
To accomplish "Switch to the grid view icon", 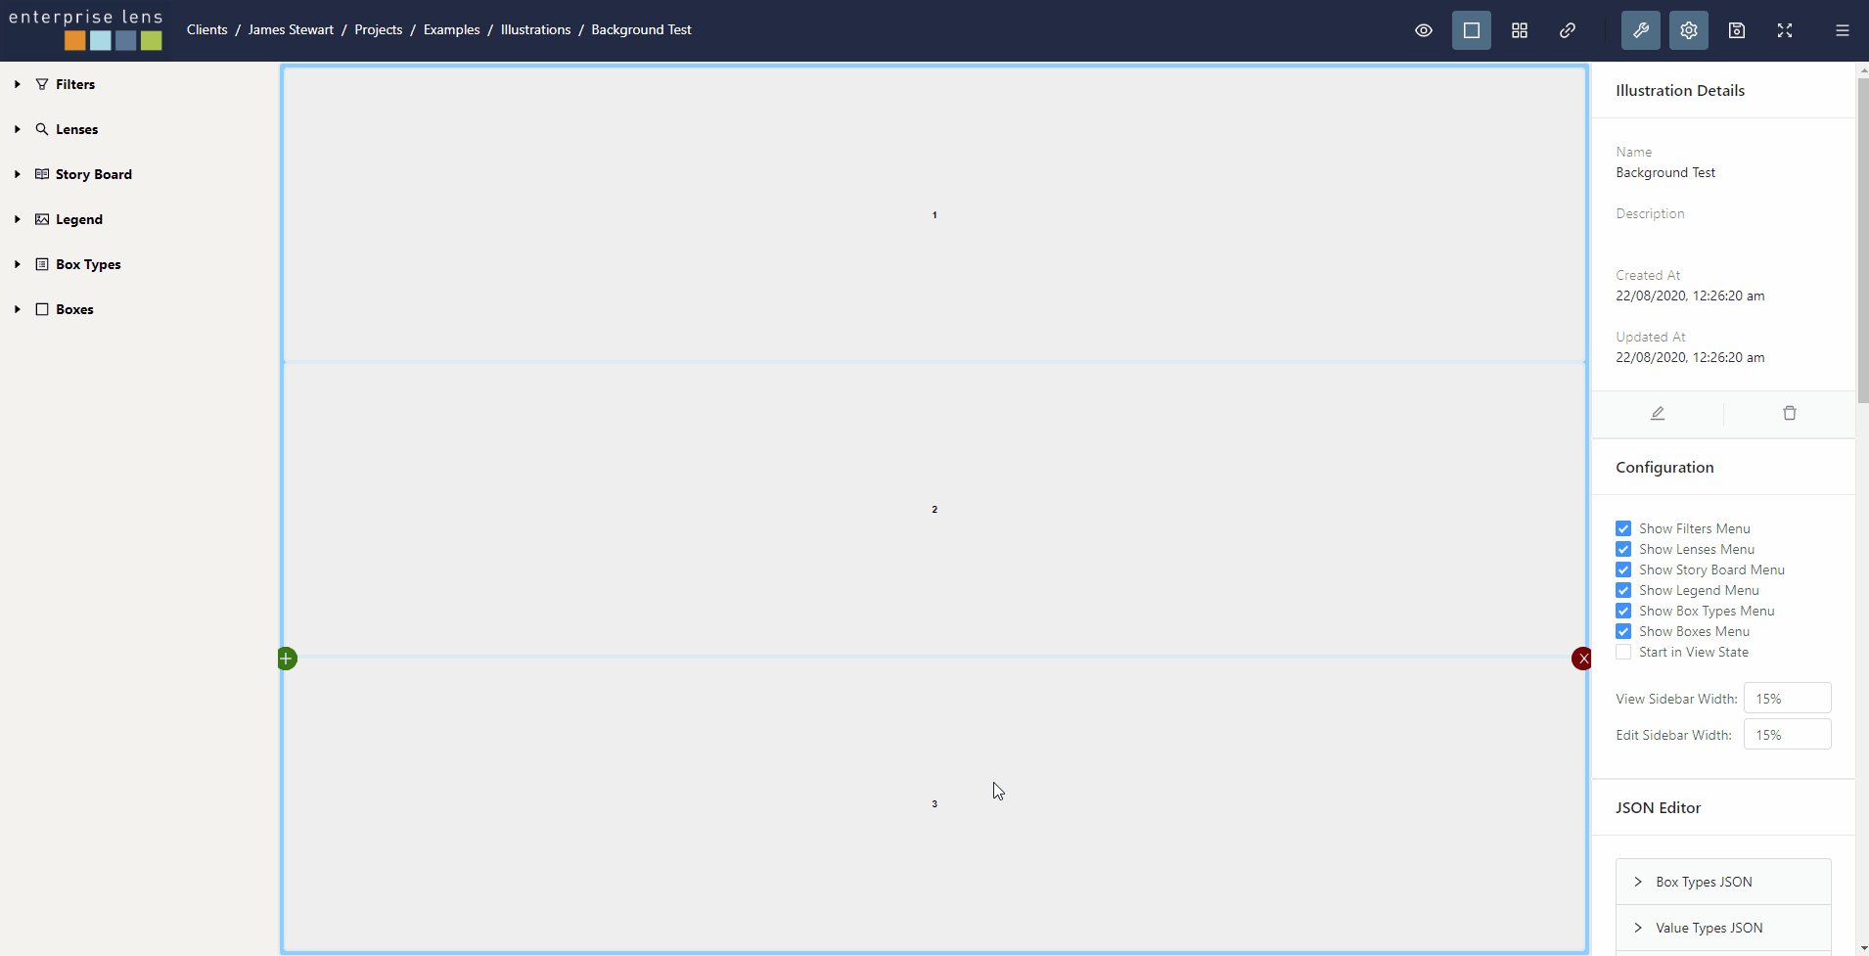I will coord(1519,30).
